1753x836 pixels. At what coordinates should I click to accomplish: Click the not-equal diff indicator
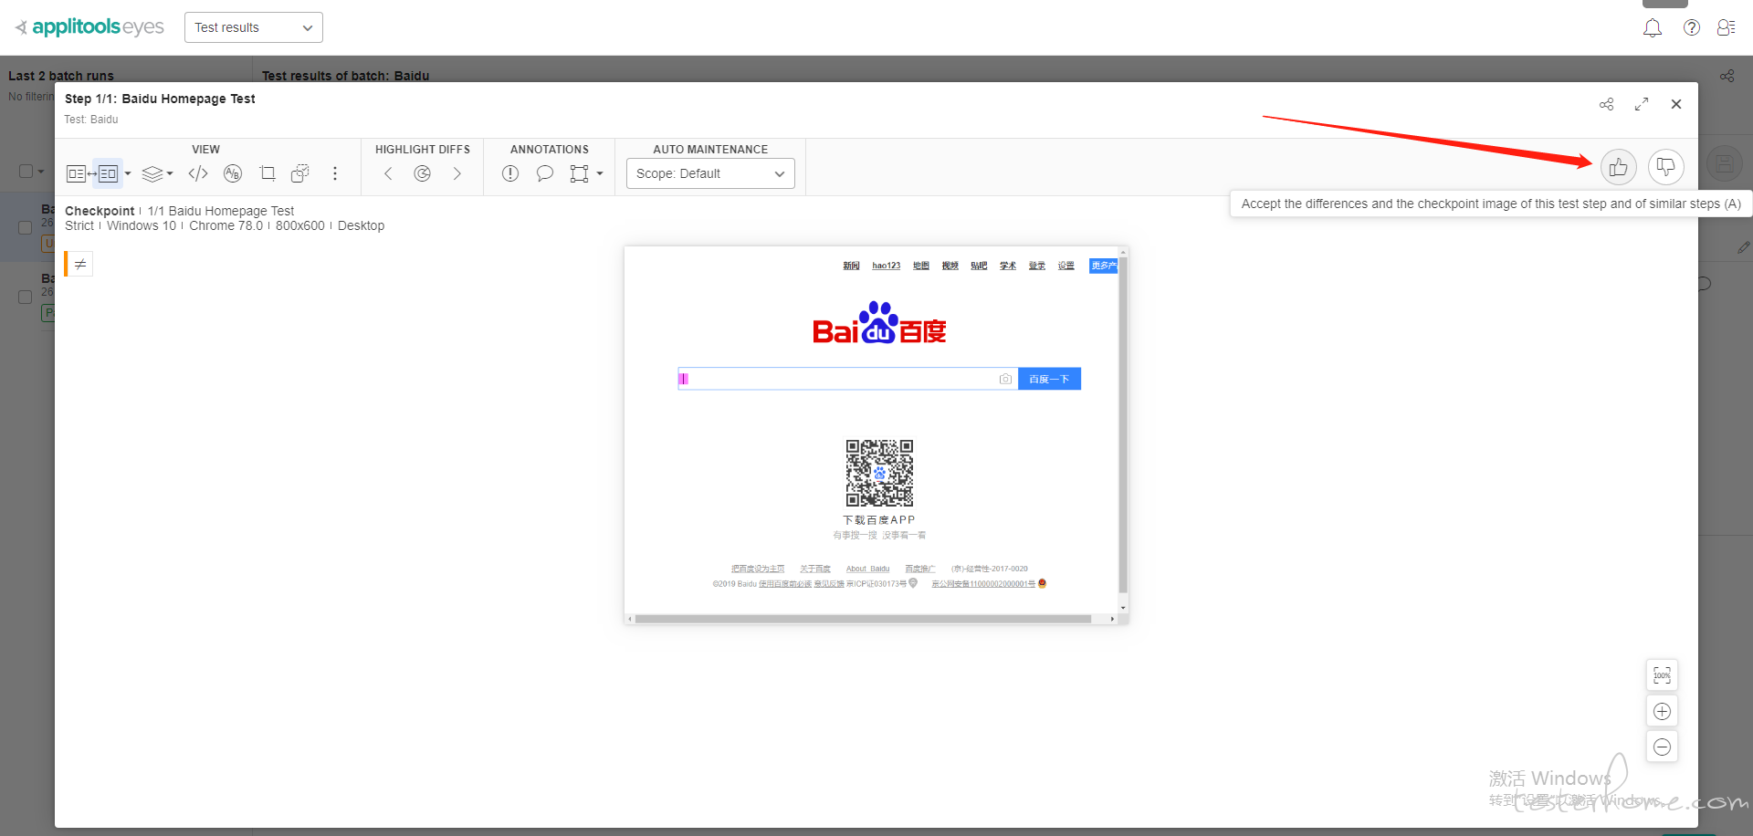click(80, 264)
